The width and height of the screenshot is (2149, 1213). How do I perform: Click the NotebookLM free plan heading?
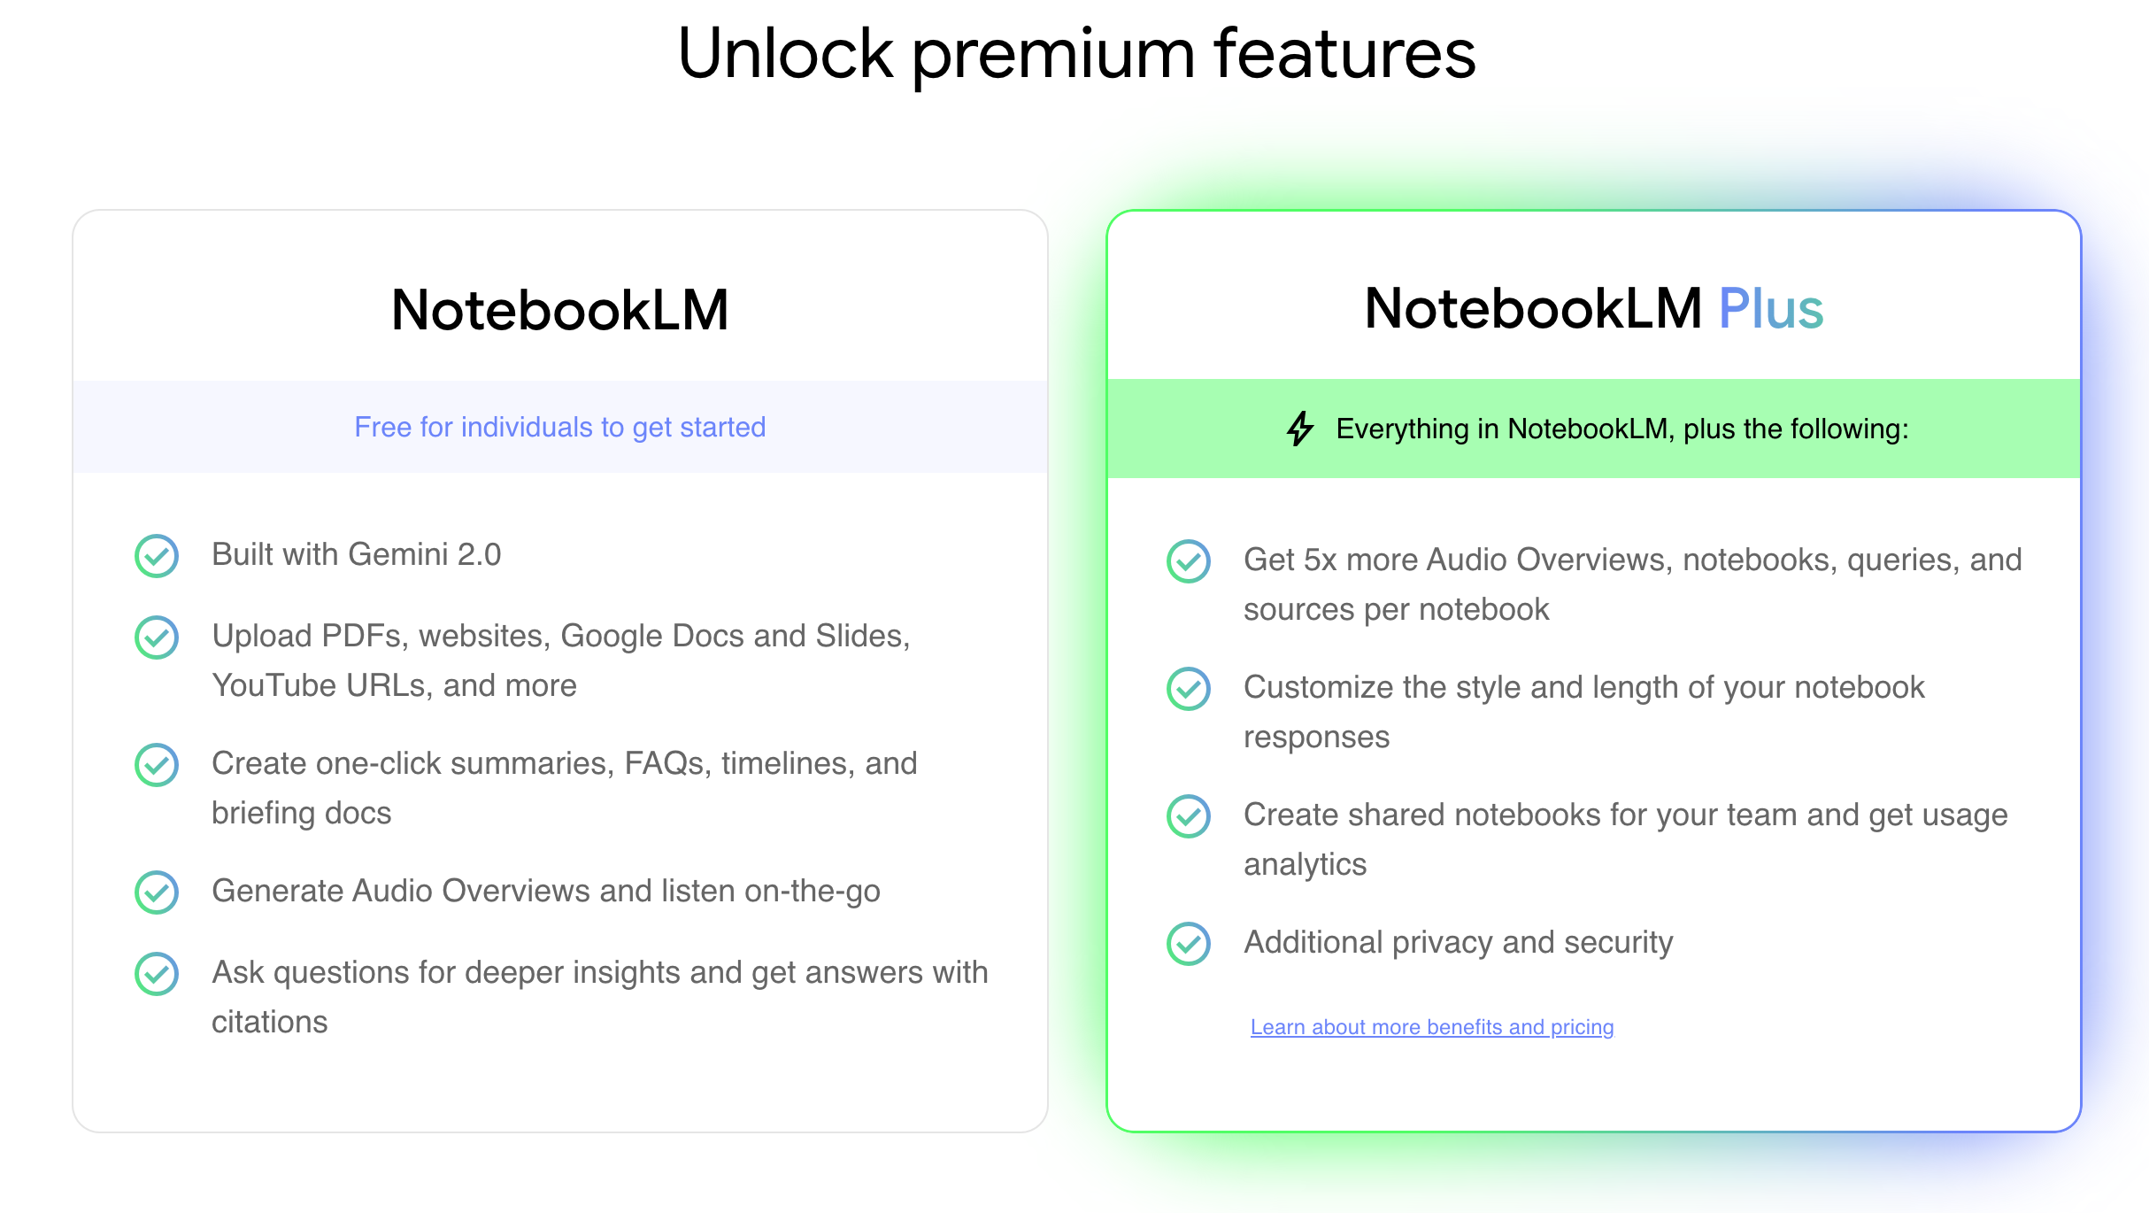click(560, 311)
